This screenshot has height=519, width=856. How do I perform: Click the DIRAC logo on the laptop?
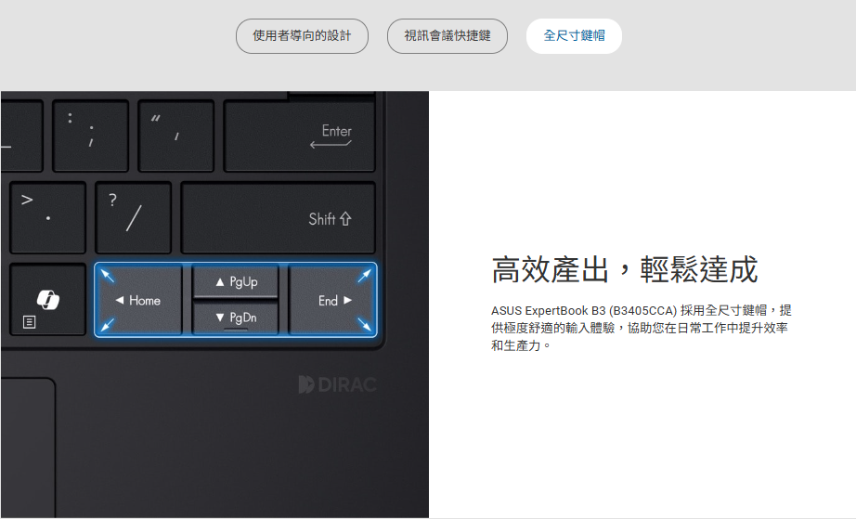(337, 384)
